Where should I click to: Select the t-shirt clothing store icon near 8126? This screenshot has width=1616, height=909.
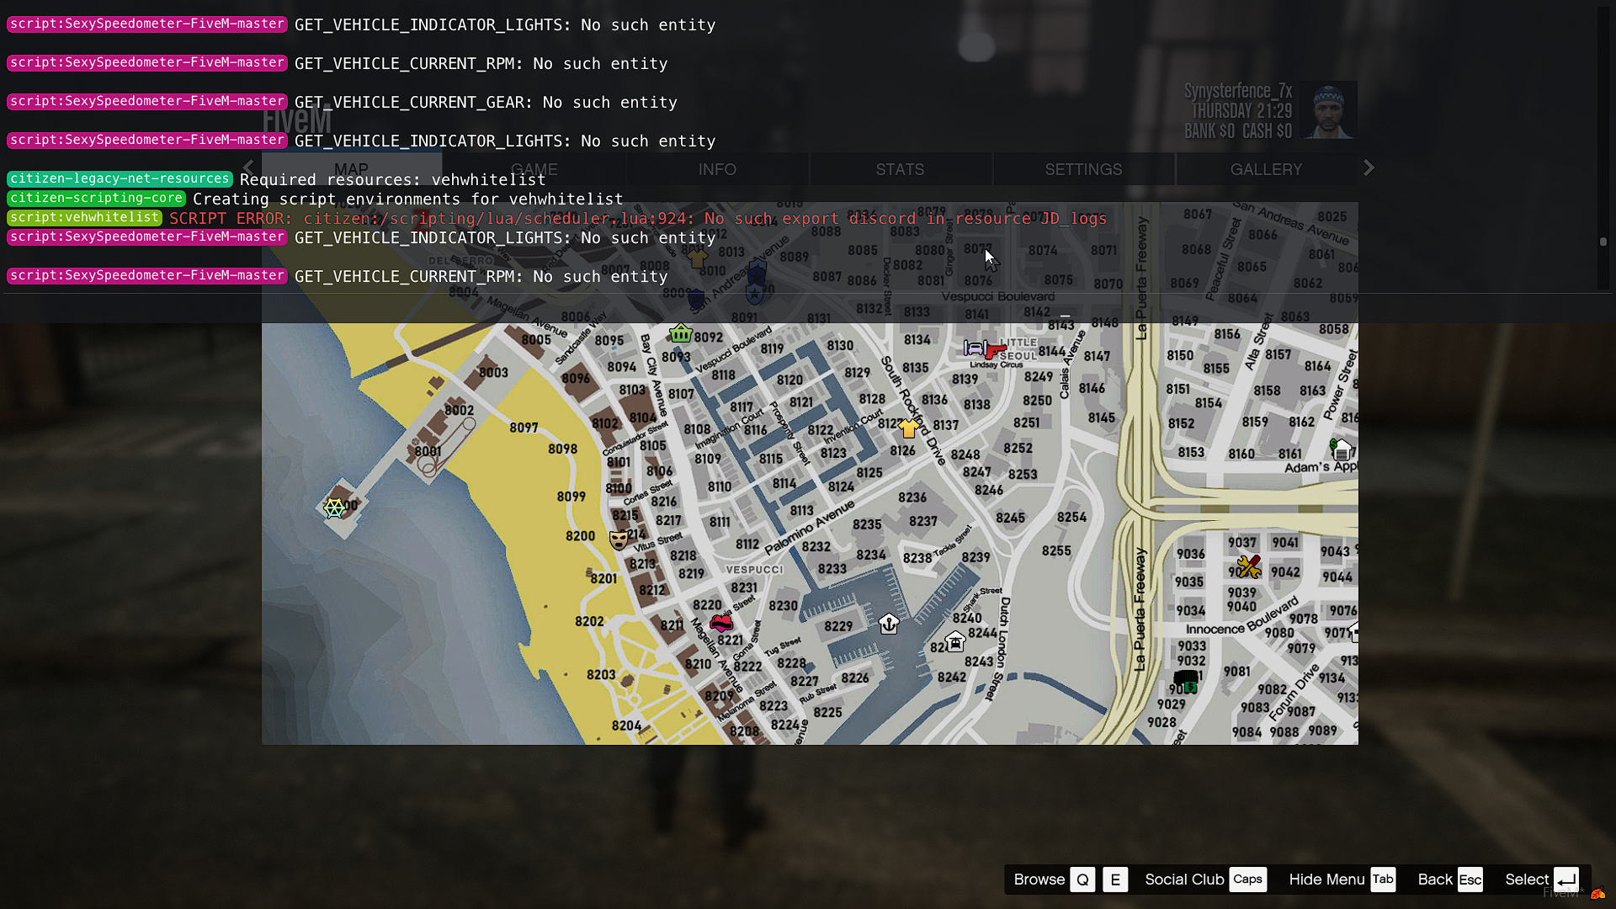(x=909, y=428)
